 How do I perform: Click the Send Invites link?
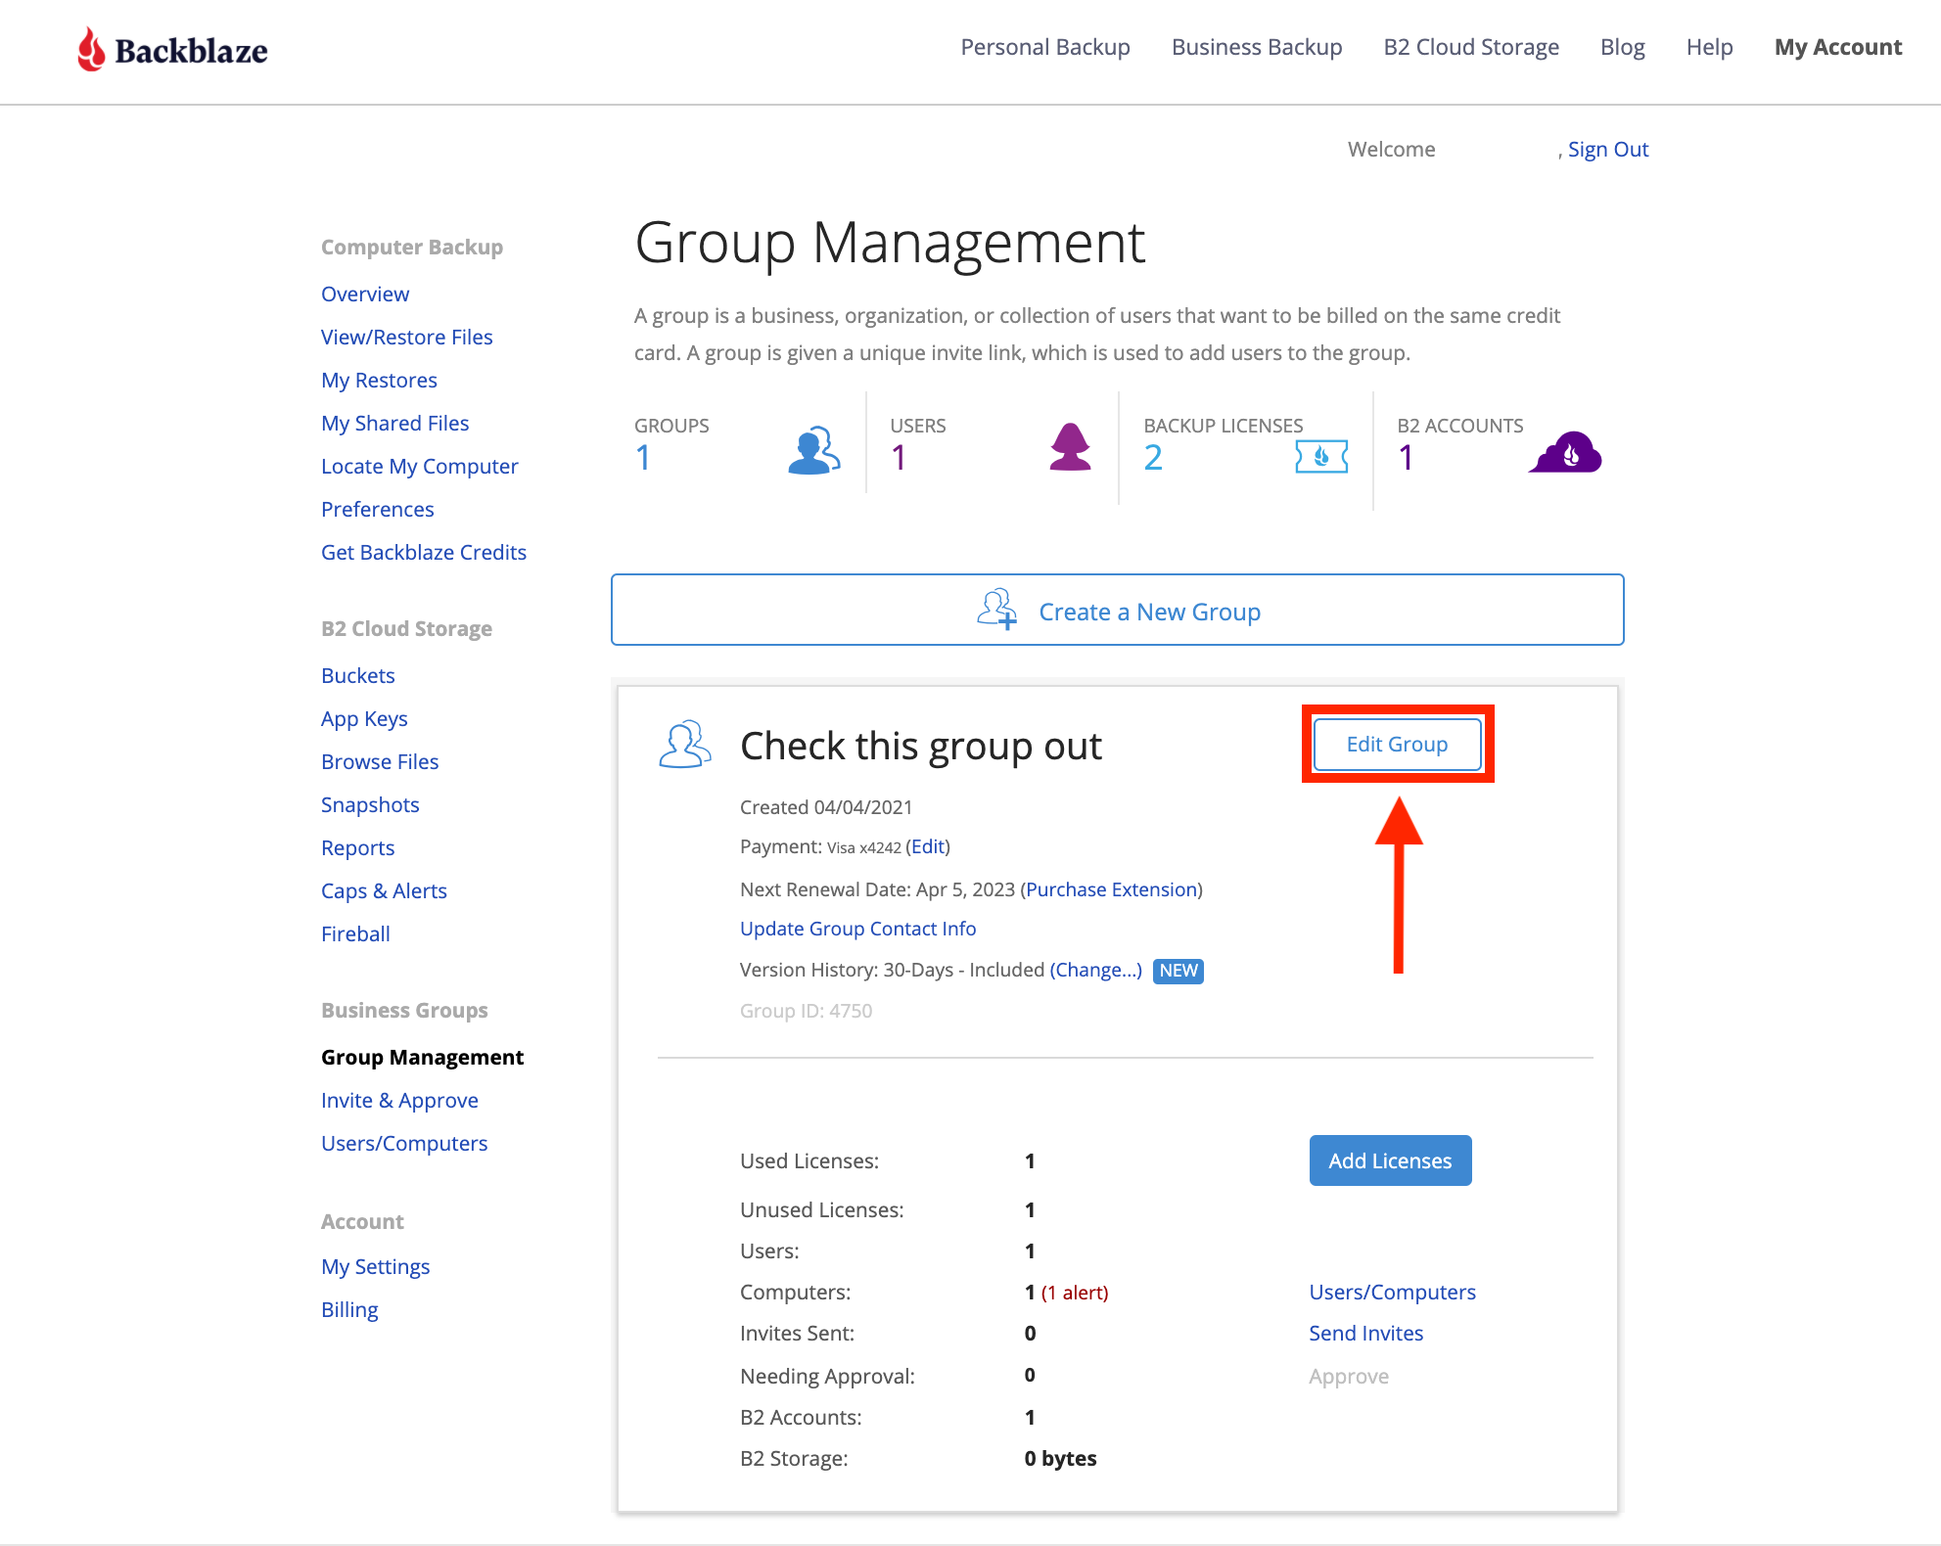point(1365,1333)
